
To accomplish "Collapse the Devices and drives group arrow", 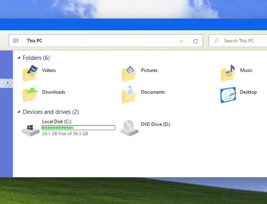I will pos(19,112).
